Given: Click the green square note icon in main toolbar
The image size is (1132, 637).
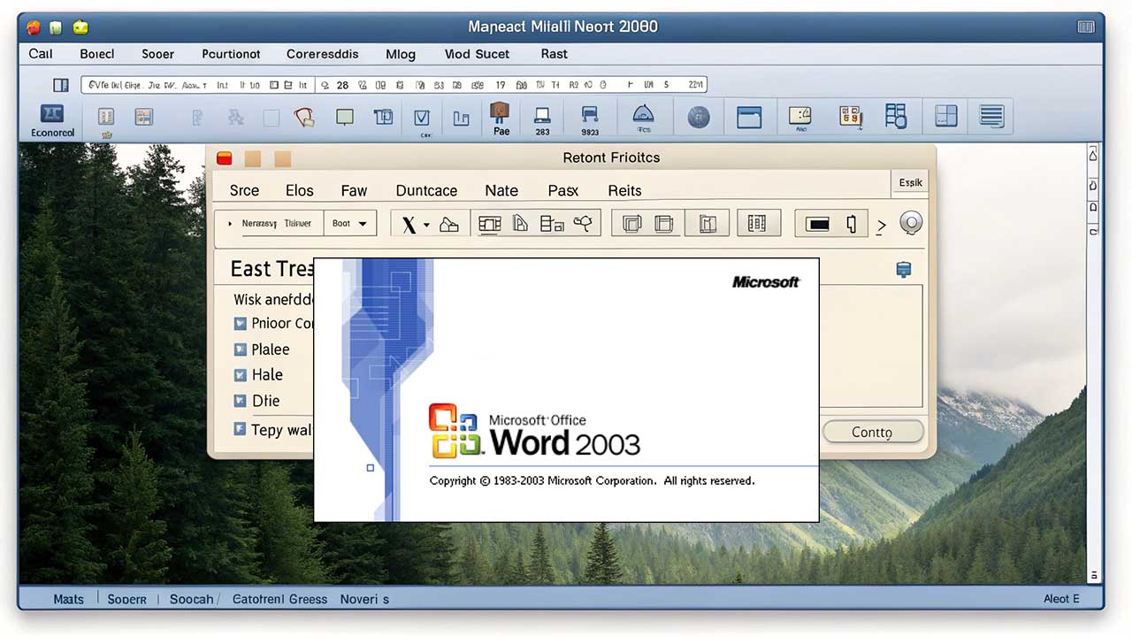Looking at the screenshot, I should 344,117.
